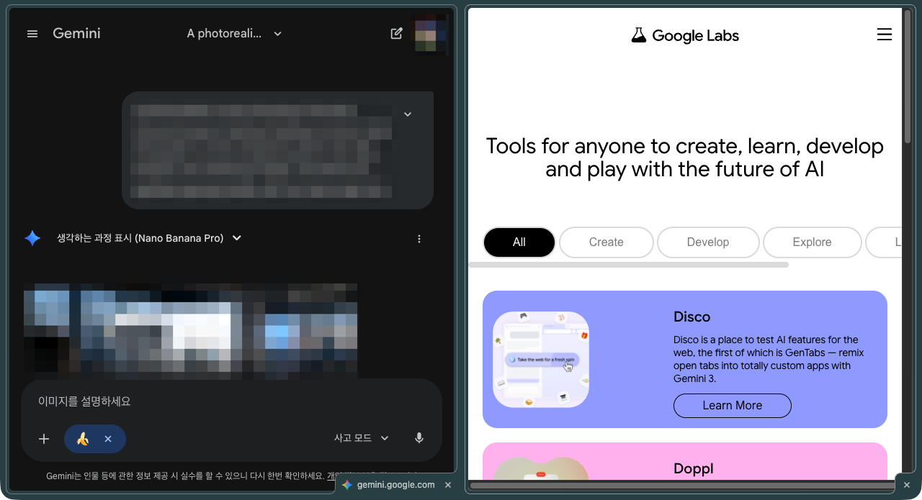This screenshot has width=922, height=500.
Task: Open the 사고 모드 model dropdown
Action: (x=362, y=438)
